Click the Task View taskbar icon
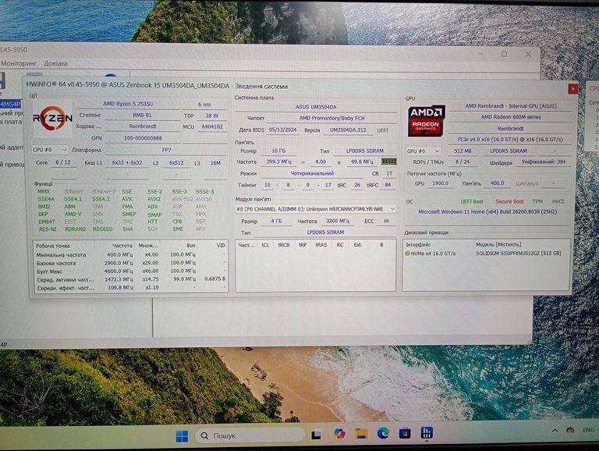 (x=317, y=434)
